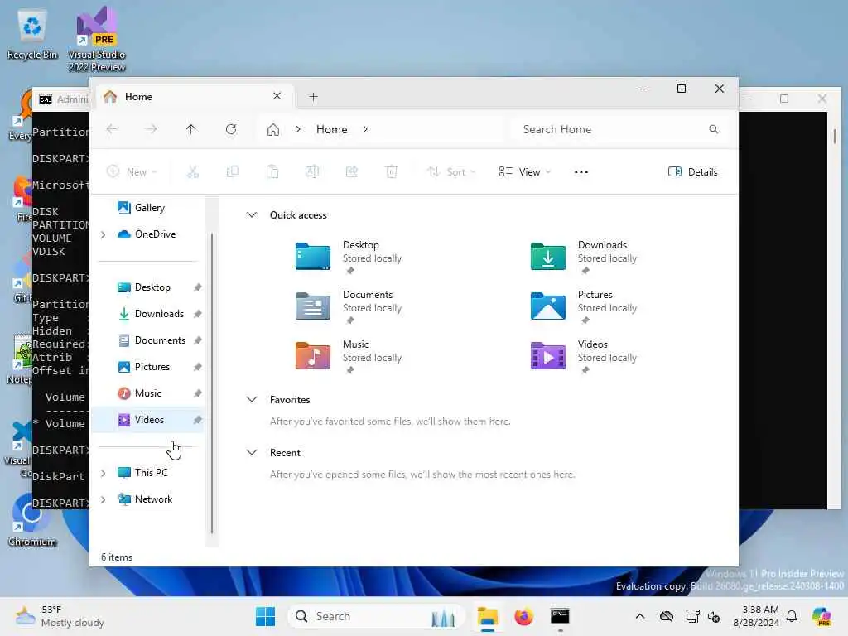Click the Copilot preview icon in taskbar
Image resolution: width=848 pixels, height=636 pixels.
pos(821,616)
